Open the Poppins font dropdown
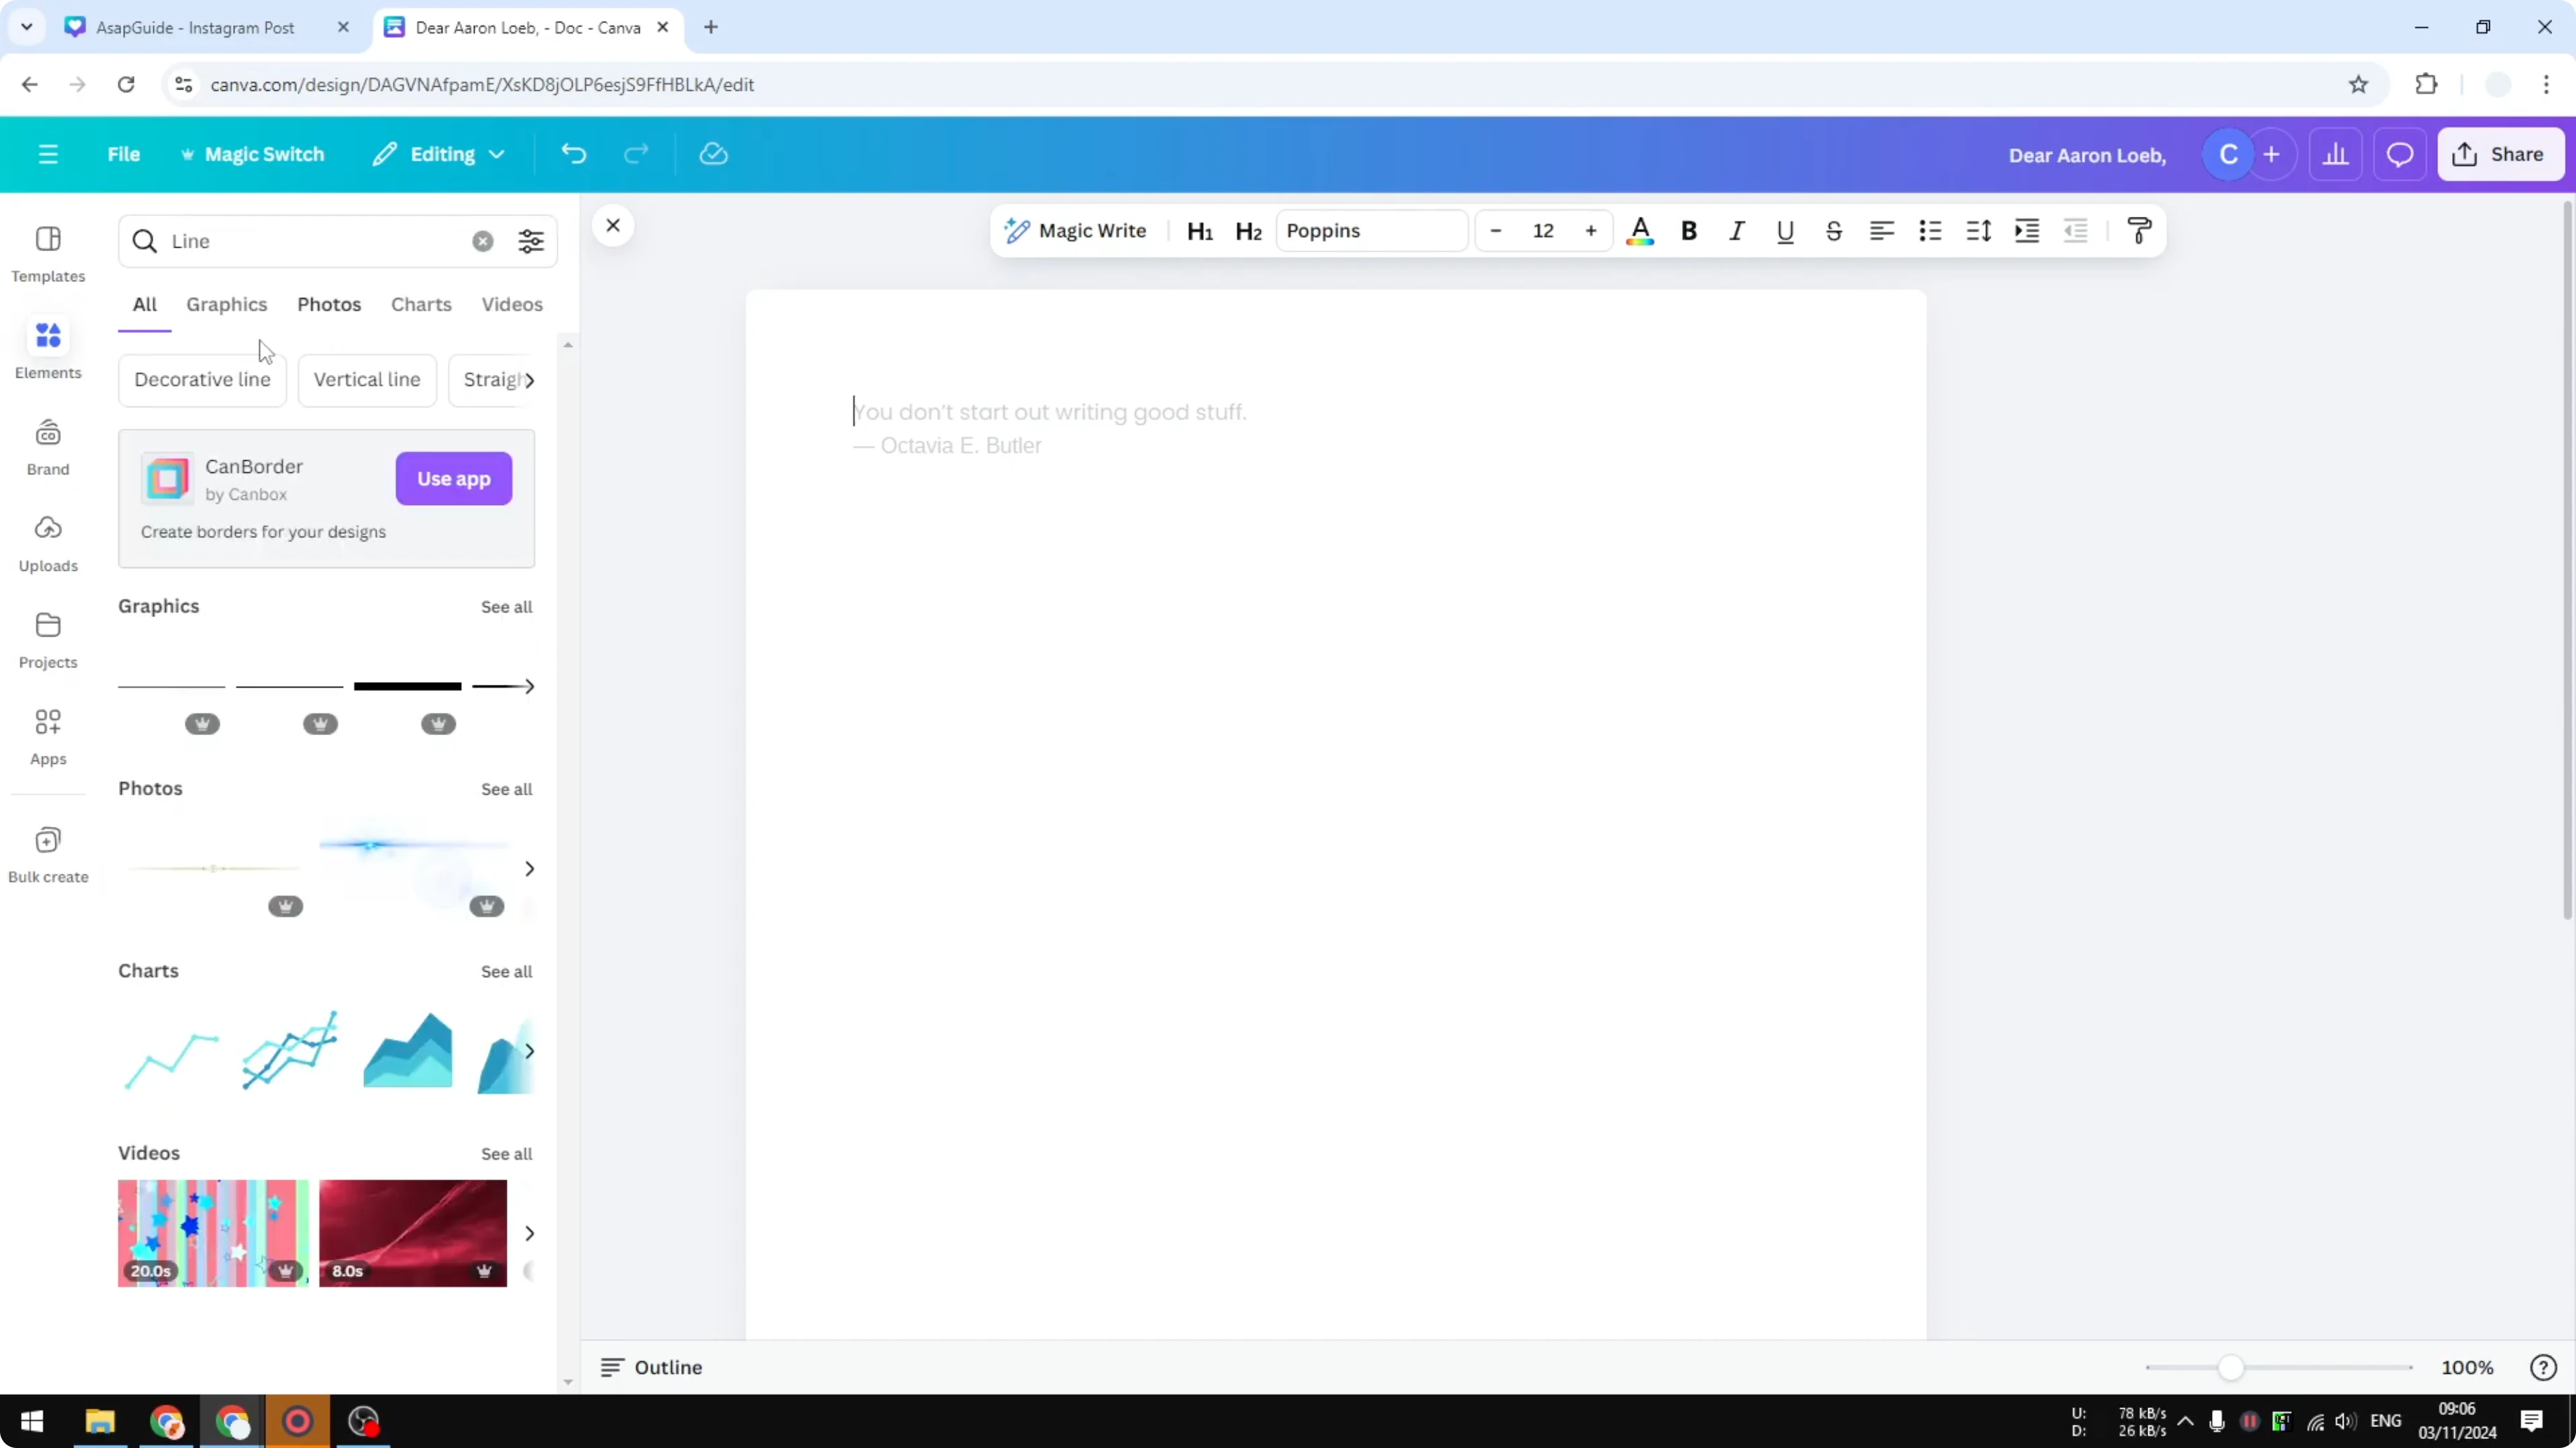 coord(1370,230)
